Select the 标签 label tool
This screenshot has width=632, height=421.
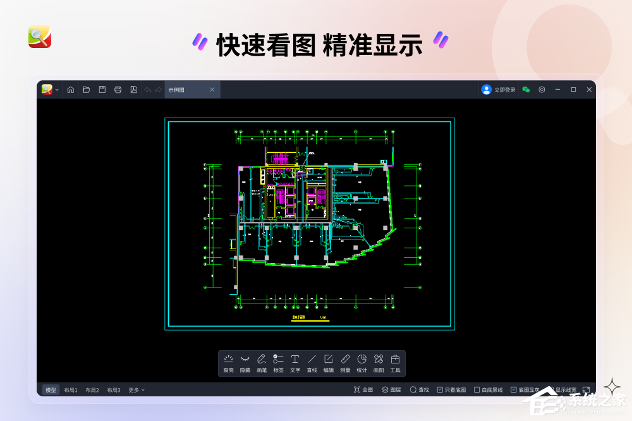click(x=279, y=363)
